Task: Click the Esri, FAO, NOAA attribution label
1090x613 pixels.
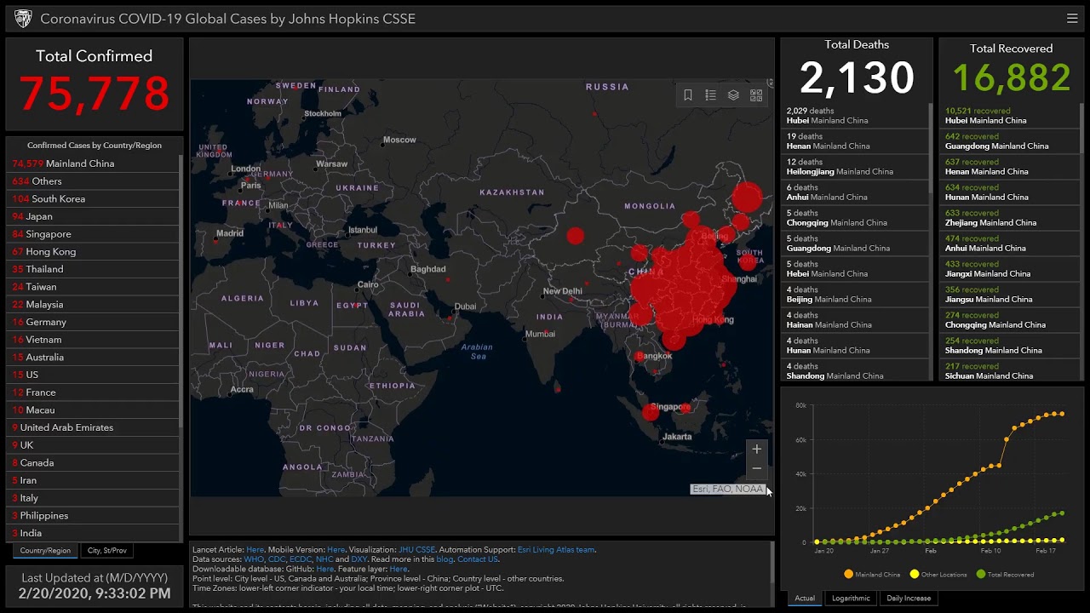Action: [x=727, y=489]
